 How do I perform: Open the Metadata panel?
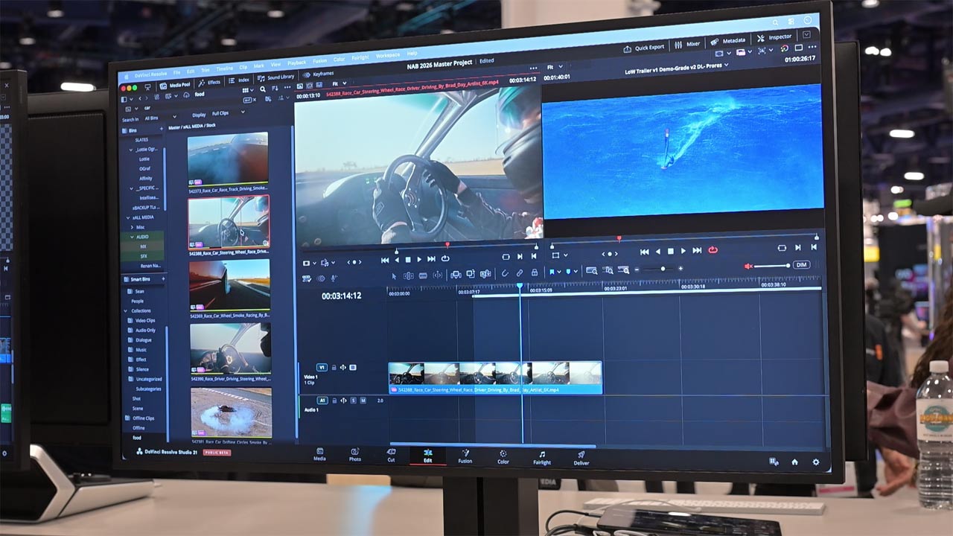coord(728,40)
